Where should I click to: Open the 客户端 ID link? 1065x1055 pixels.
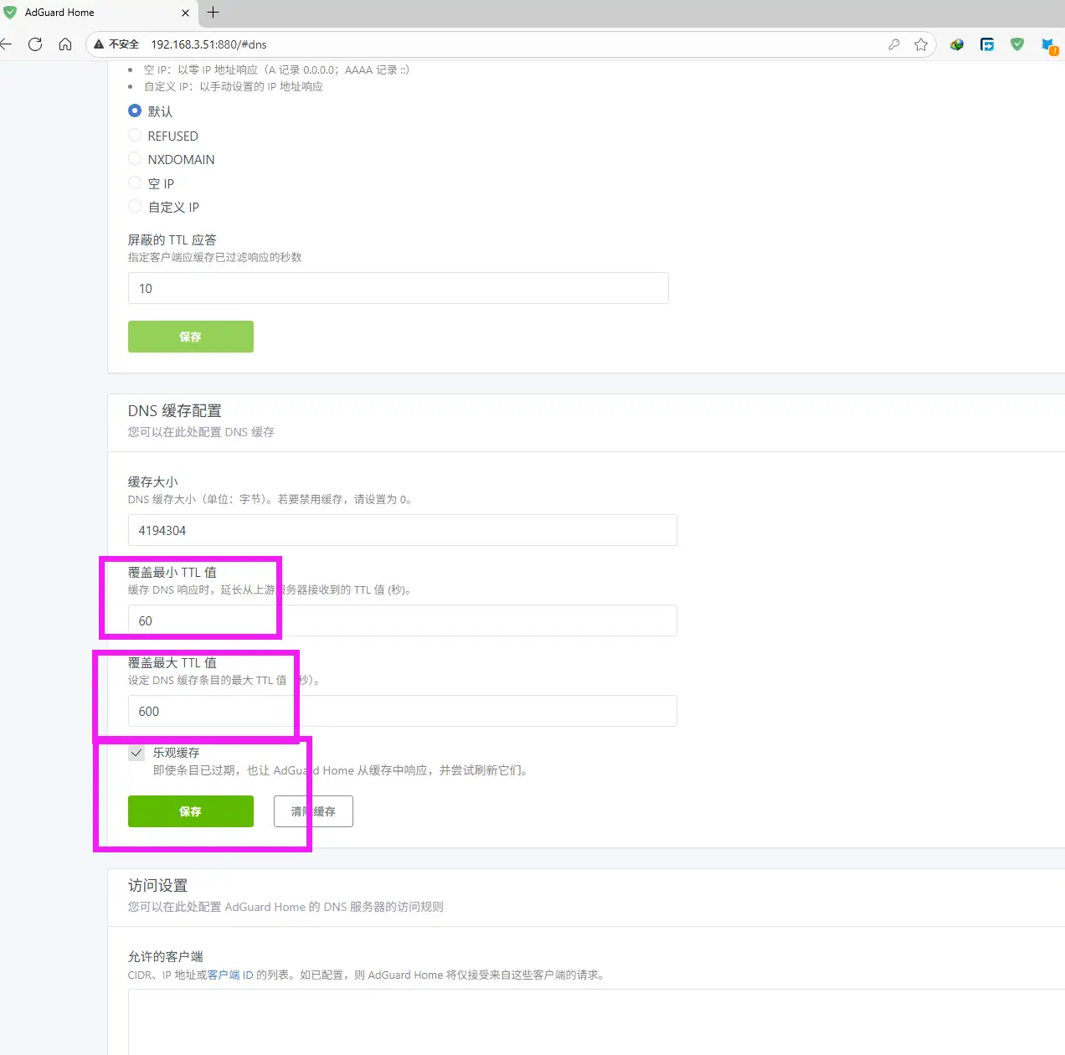tap(226, 975)
